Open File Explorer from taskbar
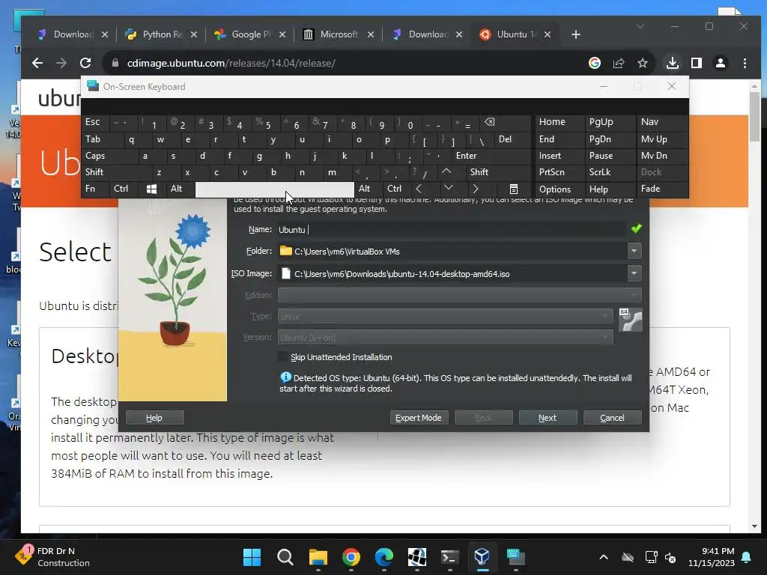 pyautogui.click(x=318, y=557)
